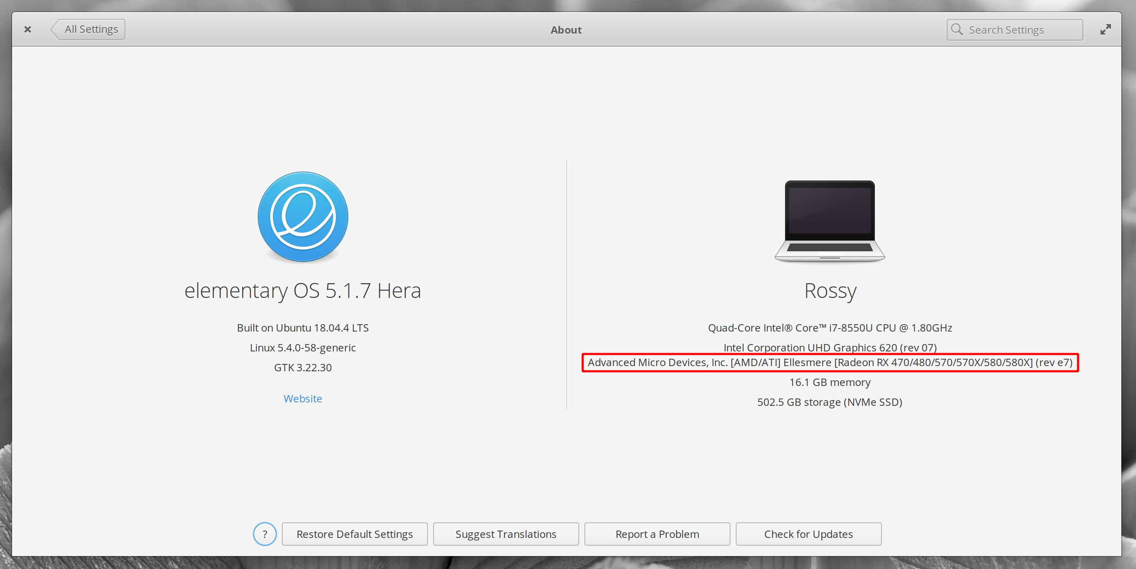This screenshot has width=1136, height=569.
Task: Select the 'elementary OS 5.1.7 Hera' title text
Action: 303,291
